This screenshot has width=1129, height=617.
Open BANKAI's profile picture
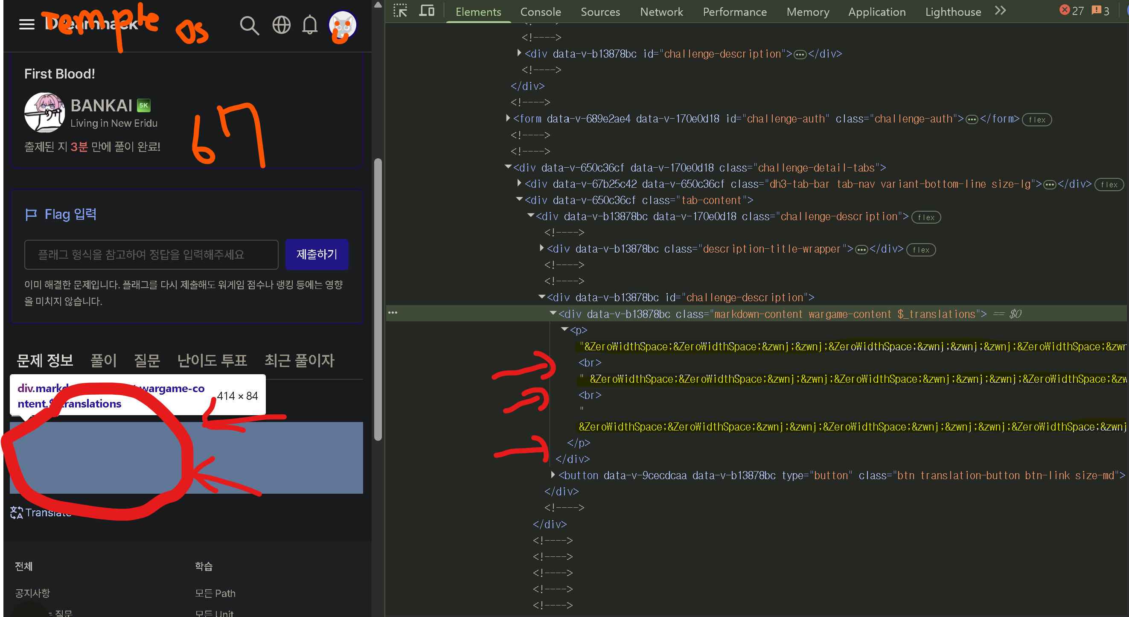[x=44, y=112]
